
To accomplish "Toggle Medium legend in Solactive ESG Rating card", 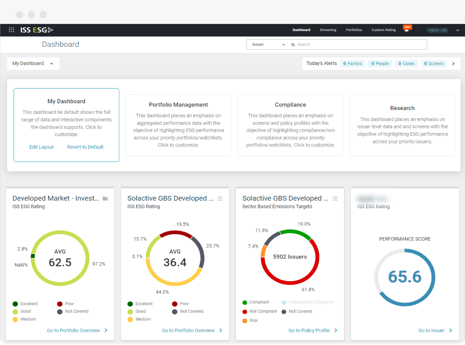I will (139, 319).
